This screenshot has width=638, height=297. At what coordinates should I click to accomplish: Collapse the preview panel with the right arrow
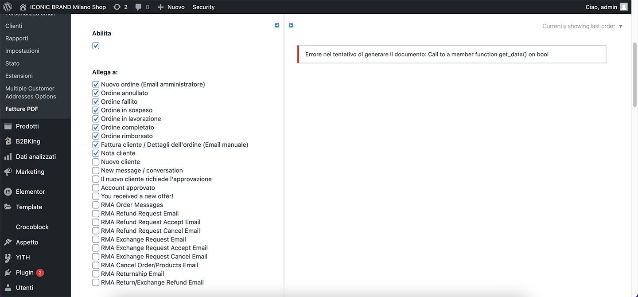coord(291,25)
